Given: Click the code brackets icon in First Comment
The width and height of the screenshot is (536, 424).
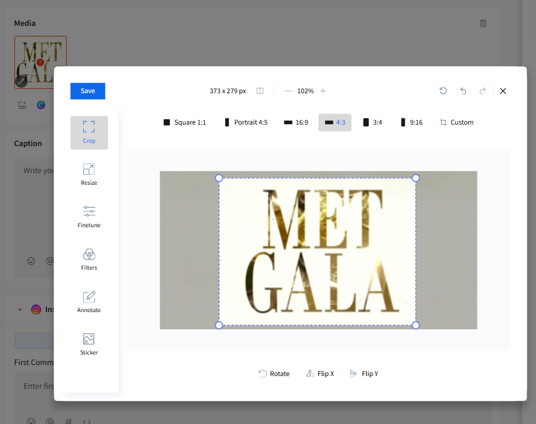Looking at the screenshot, I should tap(87, 421).
